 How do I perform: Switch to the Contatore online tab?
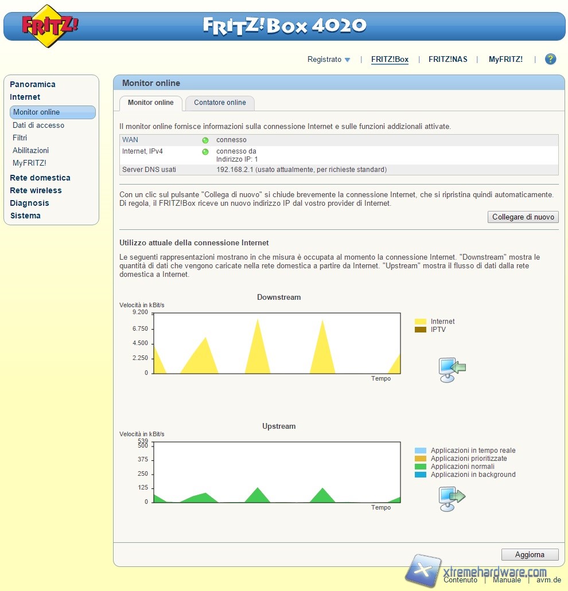(x=220, y=103)
